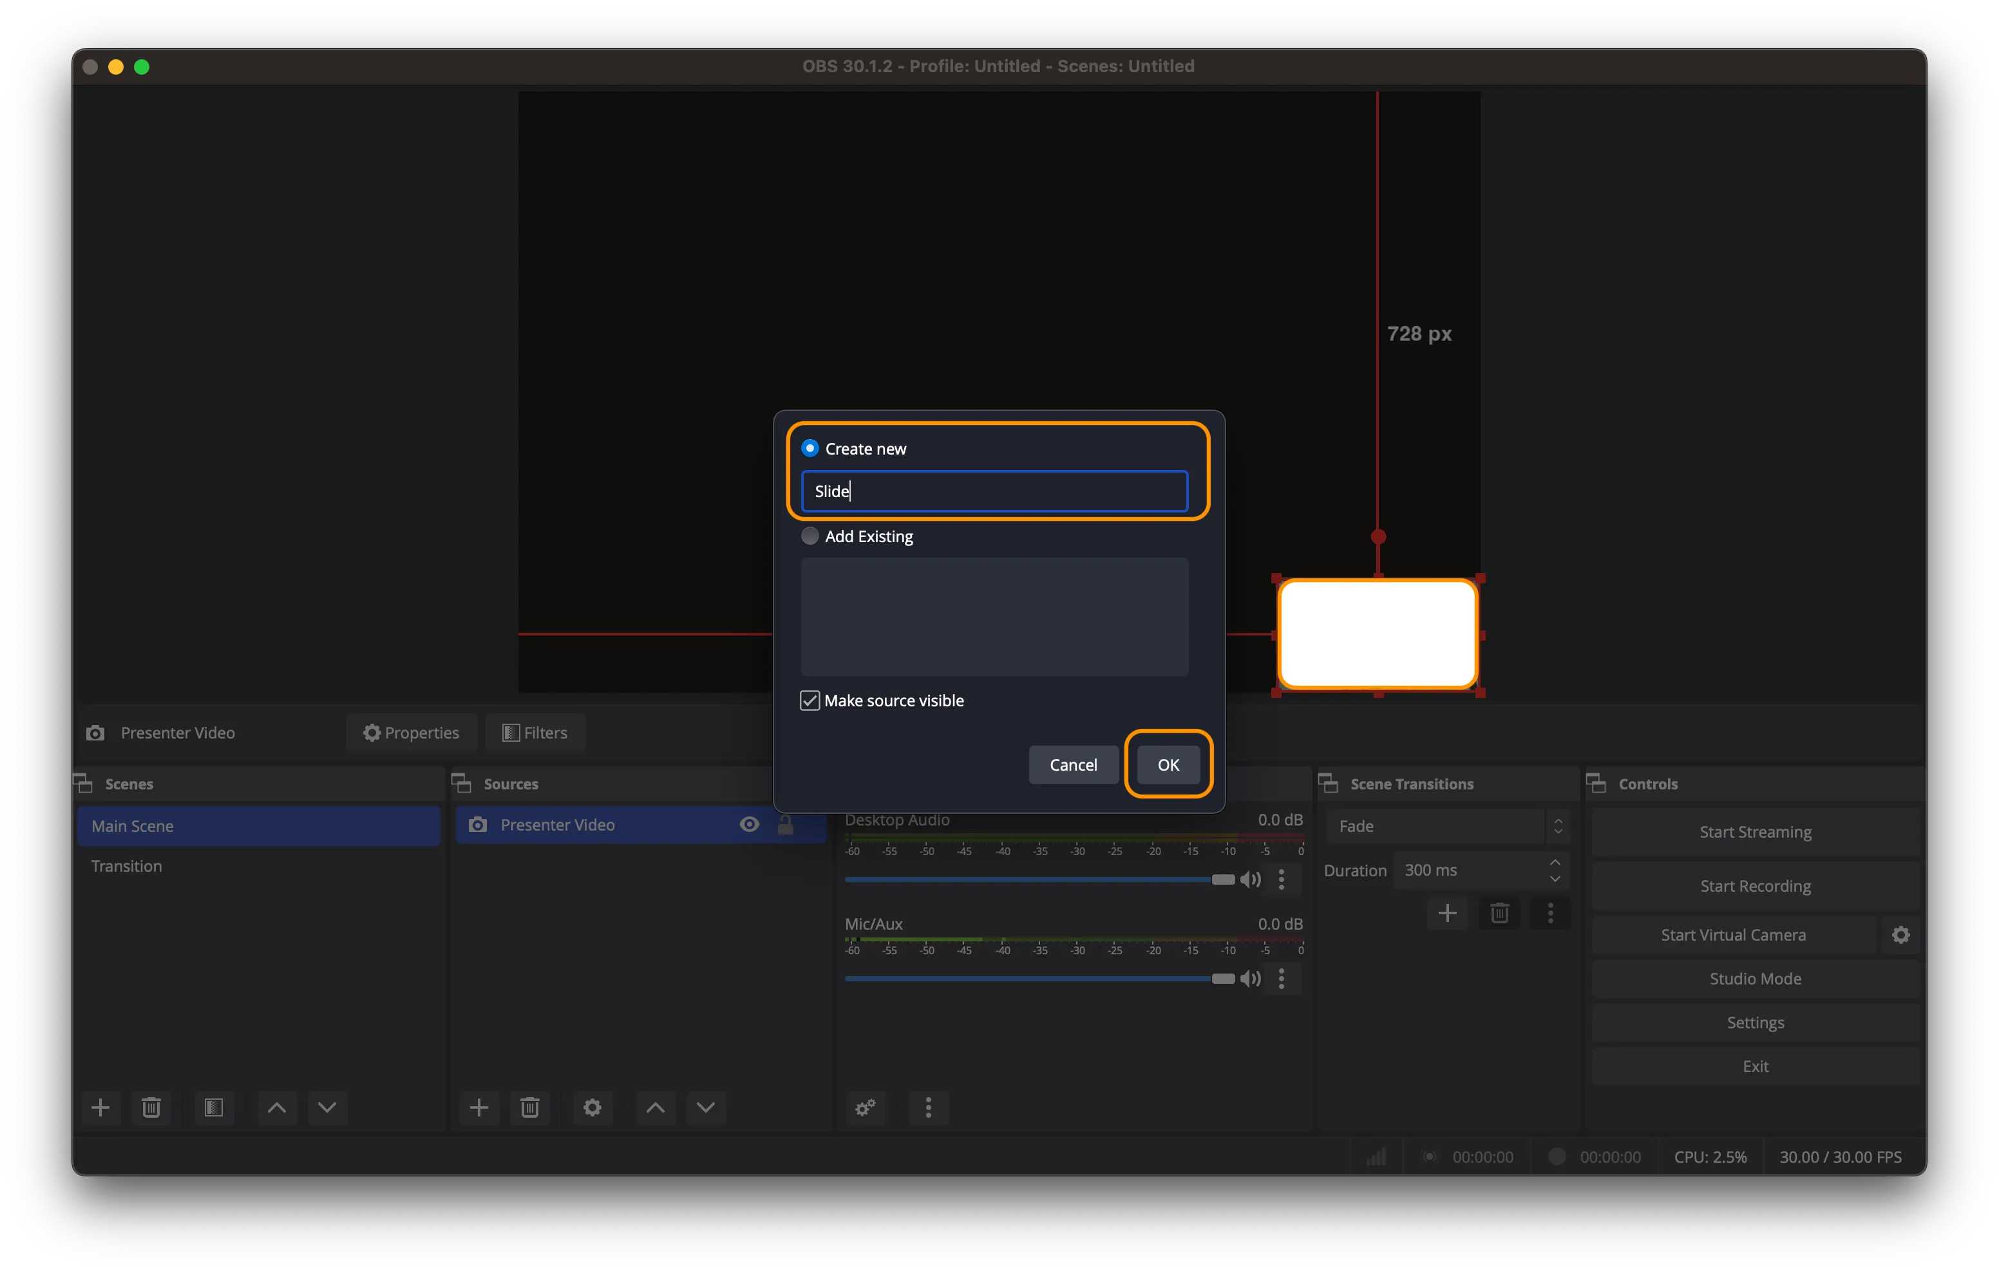This screenshot has height=1271, width=1999.
Task: Open Settings in Controls panel
Action: (x=1755, y=1022)
